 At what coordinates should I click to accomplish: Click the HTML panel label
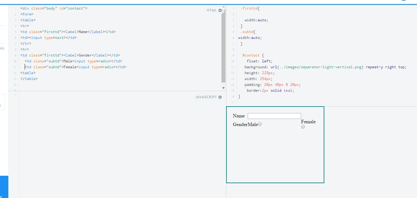click(x=211, y=10)
